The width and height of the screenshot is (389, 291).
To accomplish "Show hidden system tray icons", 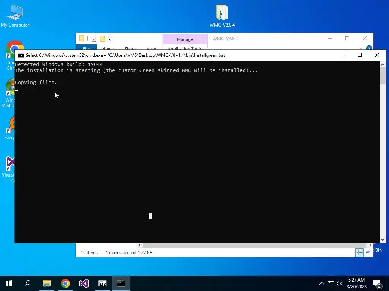I will coord(321,283).
